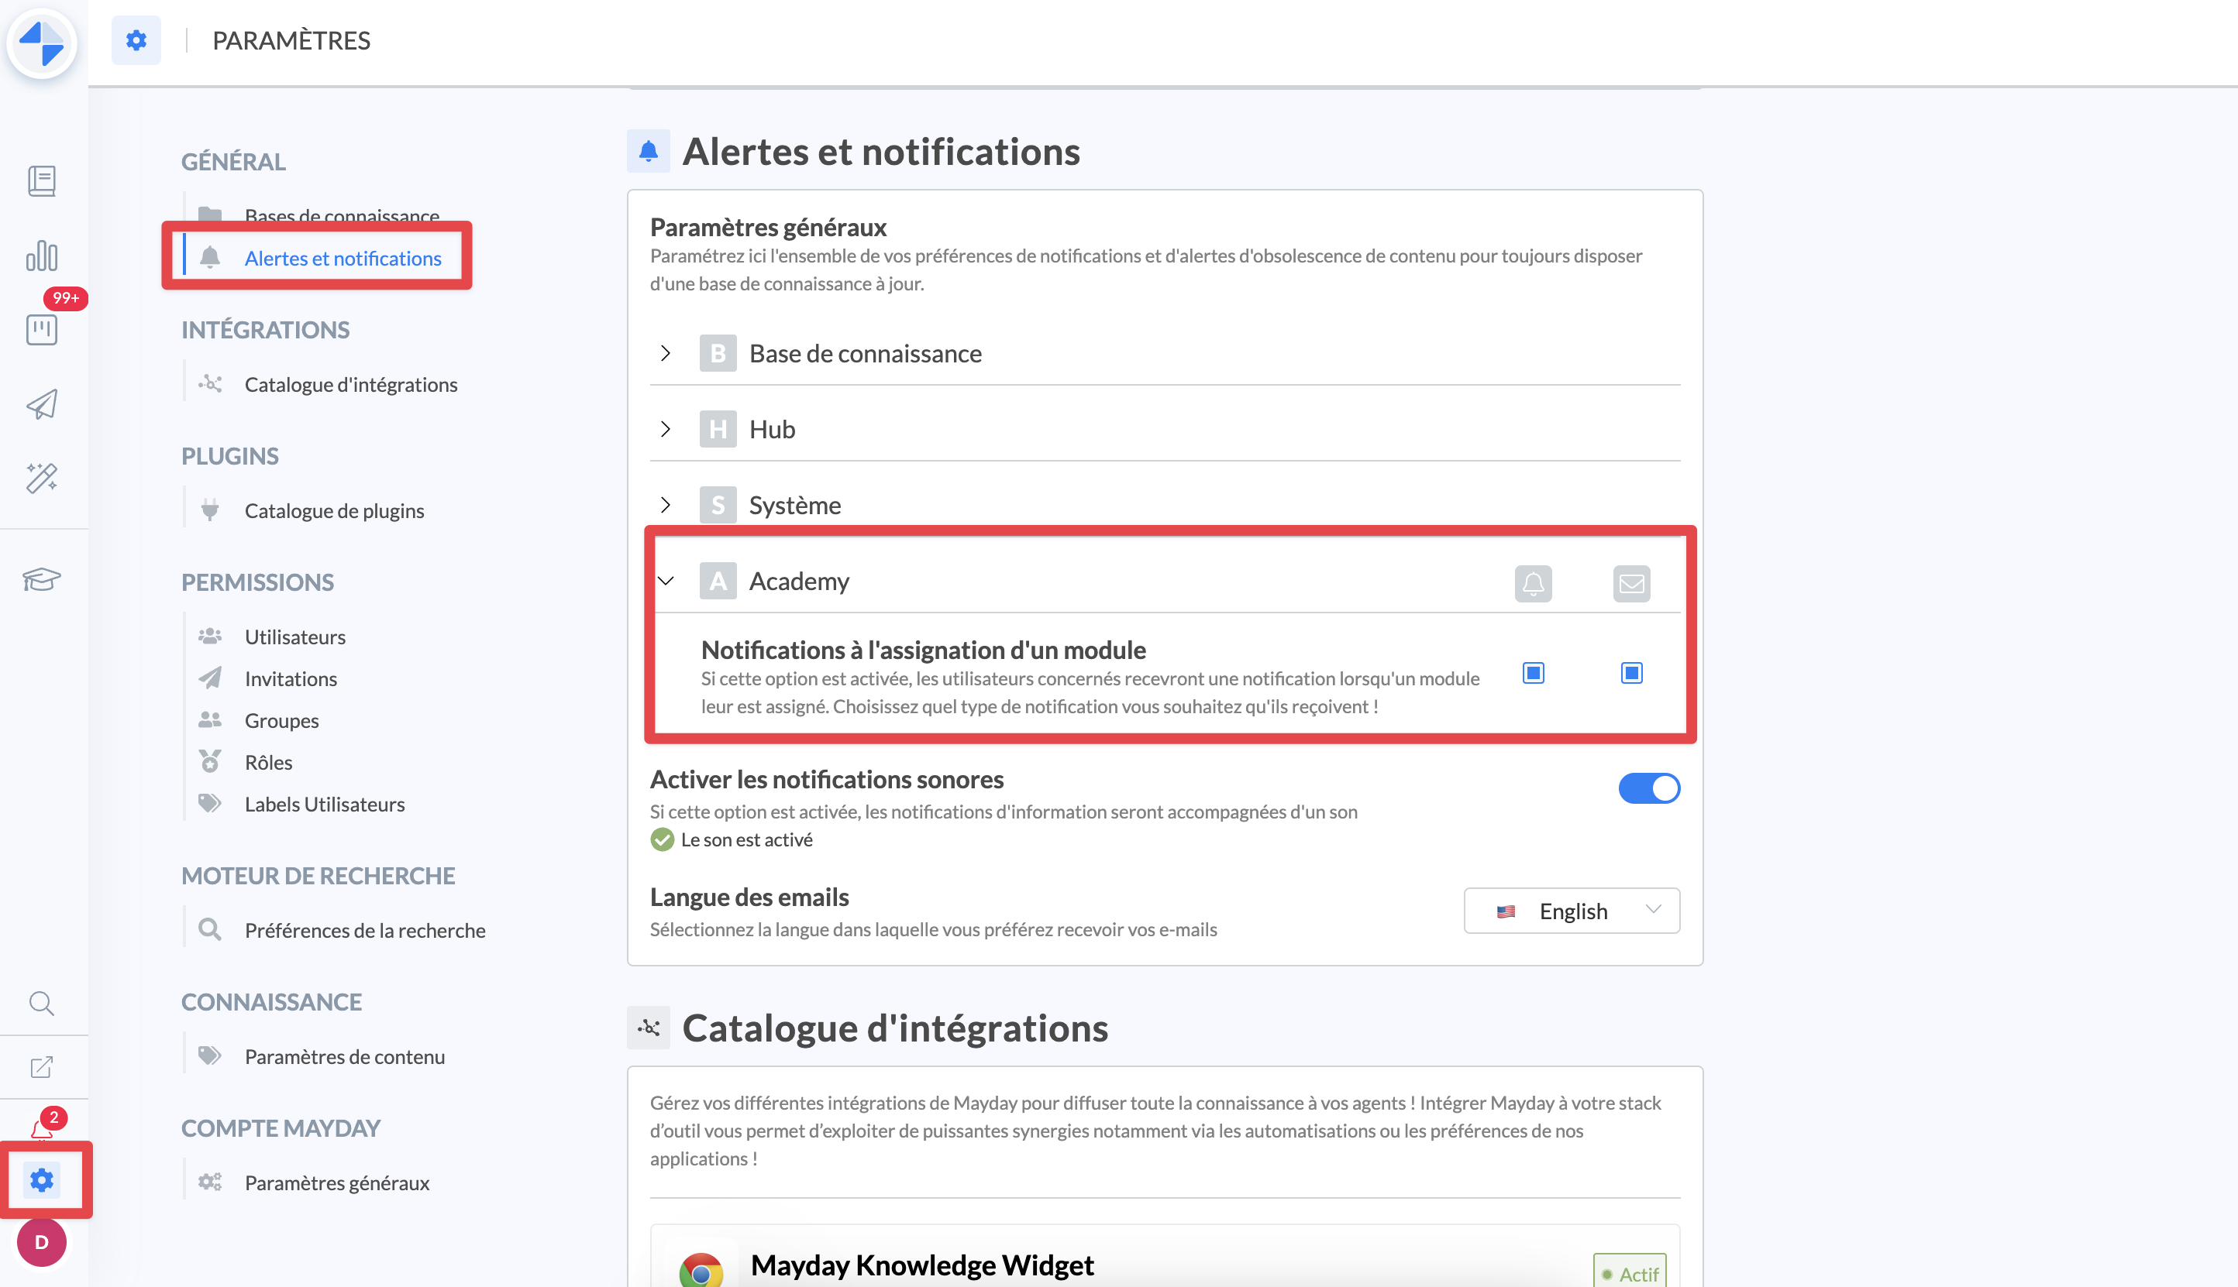
Task: Click the search magnifier icon in sidebar
Action: [42, 1004]
